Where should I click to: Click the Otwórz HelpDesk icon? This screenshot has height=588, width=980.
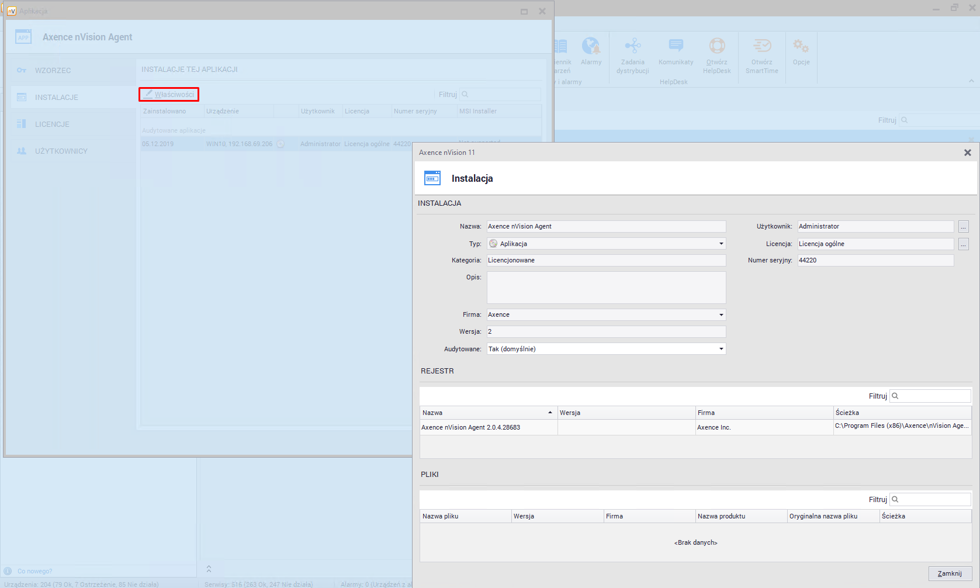716,47
